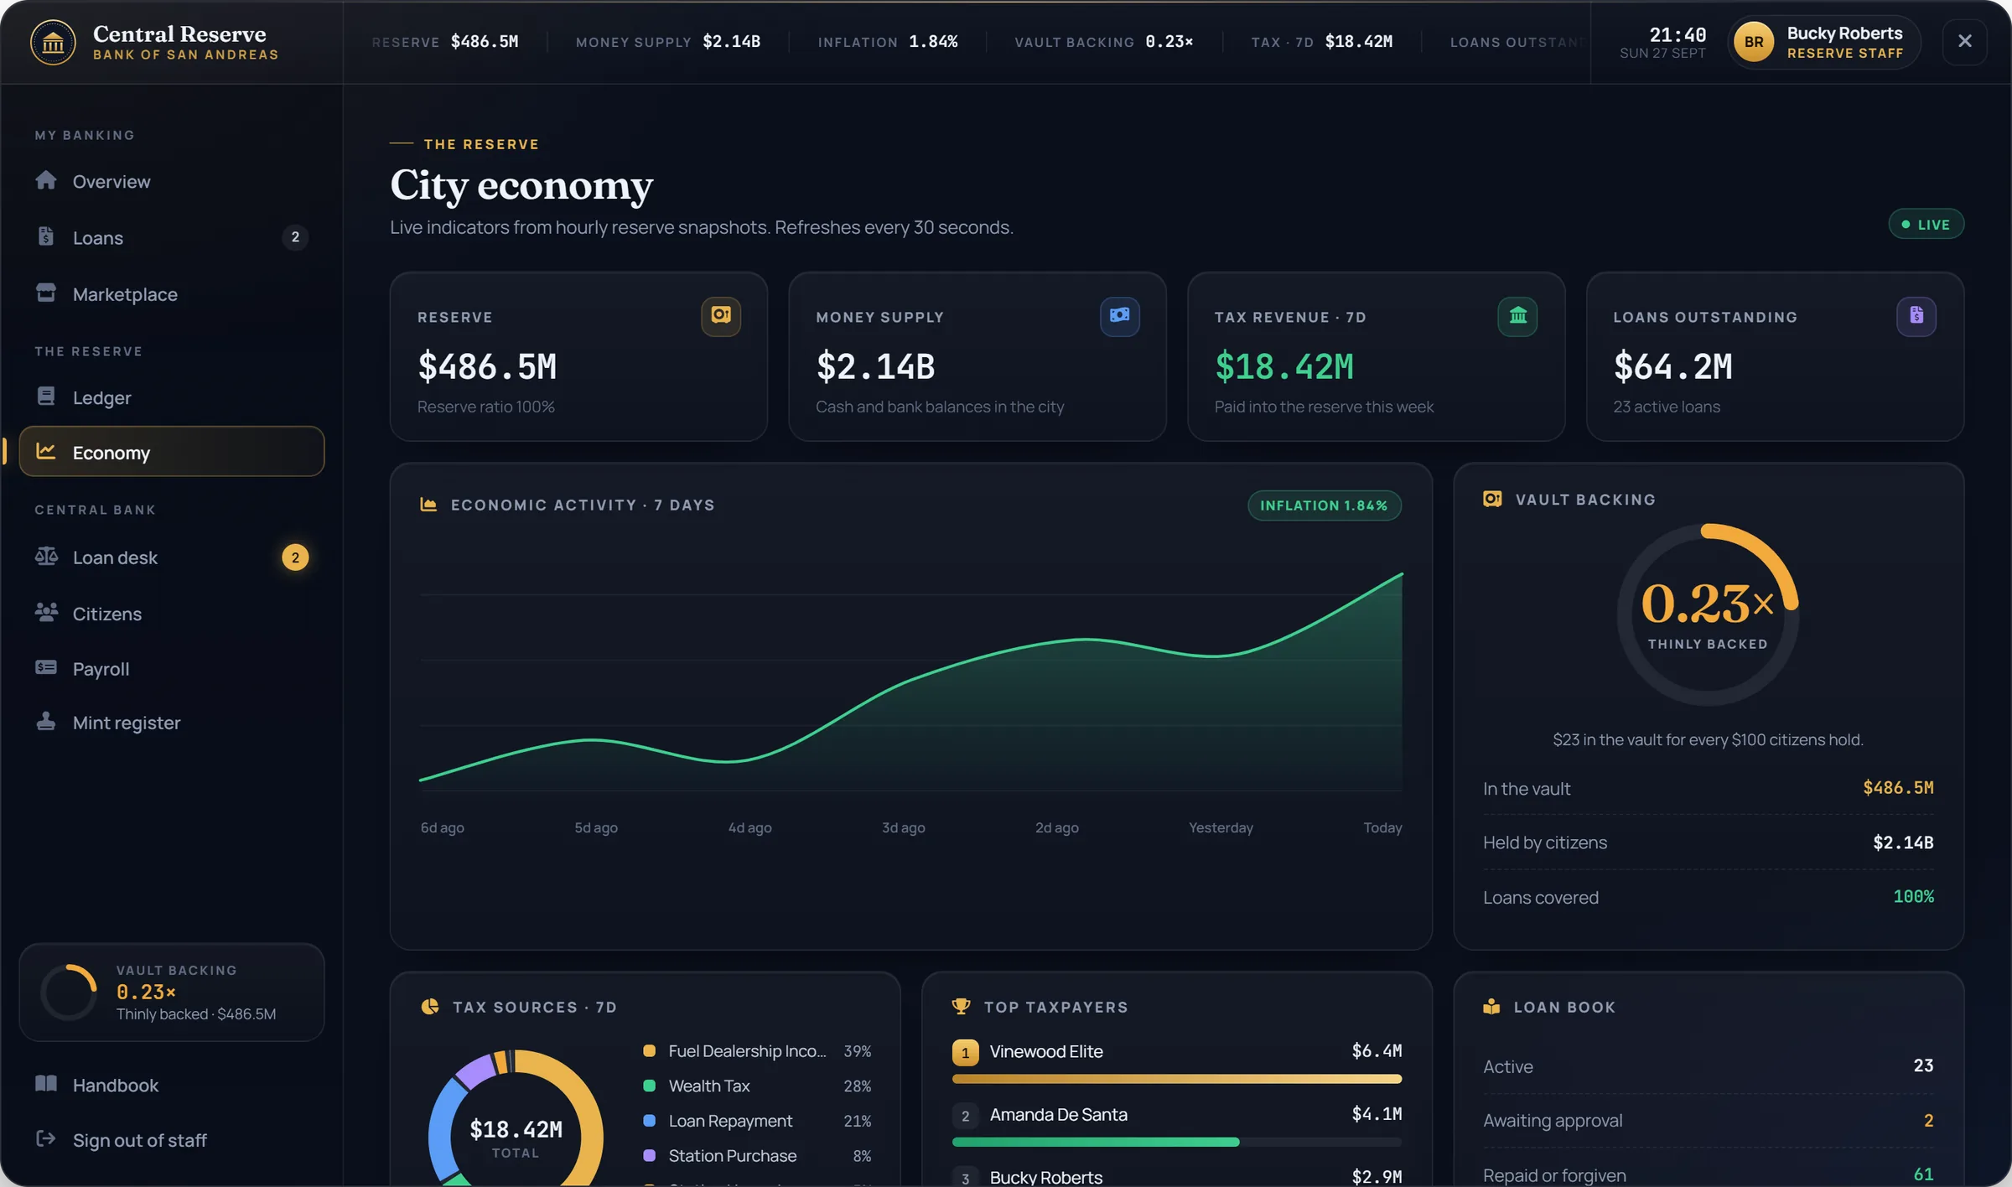Click the pie chart icon beside Tax Sources
2012x1187 pixels.
[x=430, y=1006]
